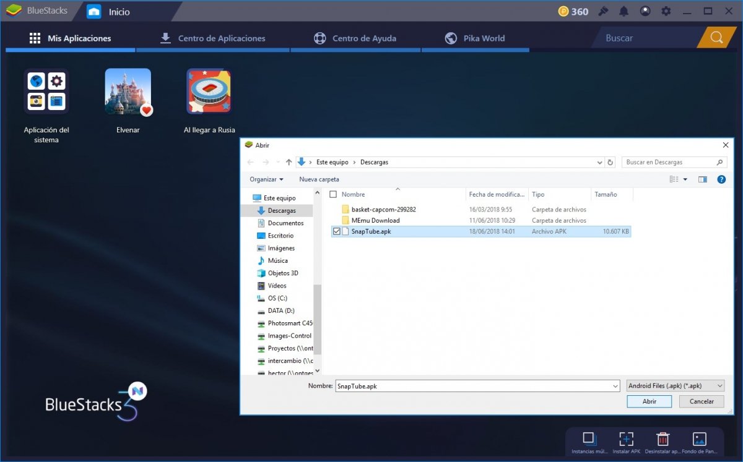Click Este equipo in the address path

pos(331,162)
